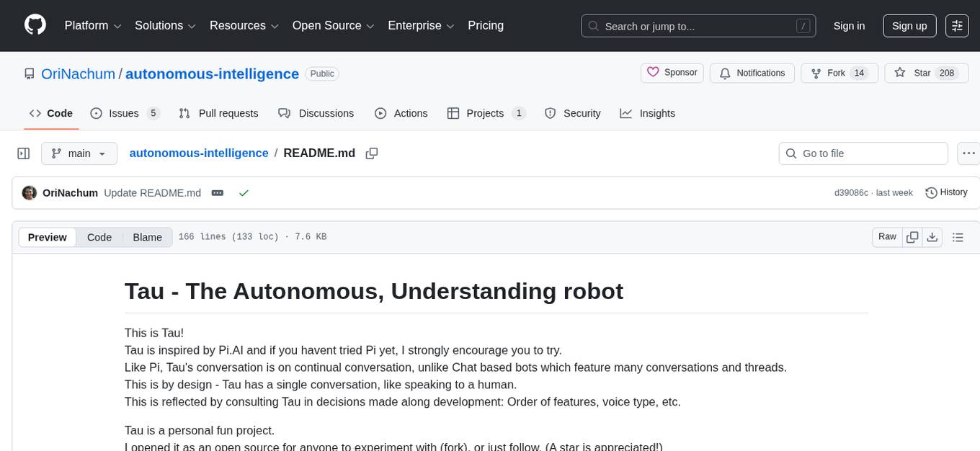Expand the commit message ellipsis icon
This screenshot has height=451, width=980.
pyautogui.click(x=217, y=193)
